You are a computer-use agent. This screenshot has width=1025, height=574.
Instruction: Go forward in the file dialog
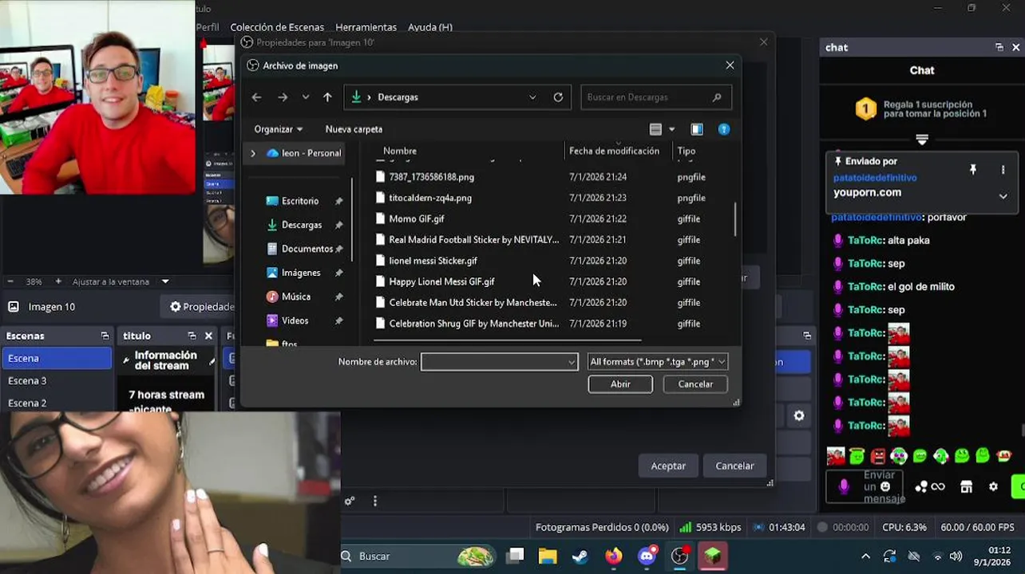click(283, 97)
